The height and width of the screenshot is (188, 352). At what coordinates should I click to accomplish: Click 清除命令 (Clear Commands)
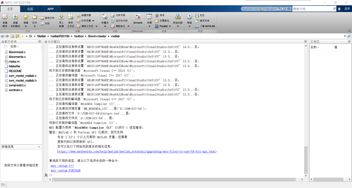[118, 26]
